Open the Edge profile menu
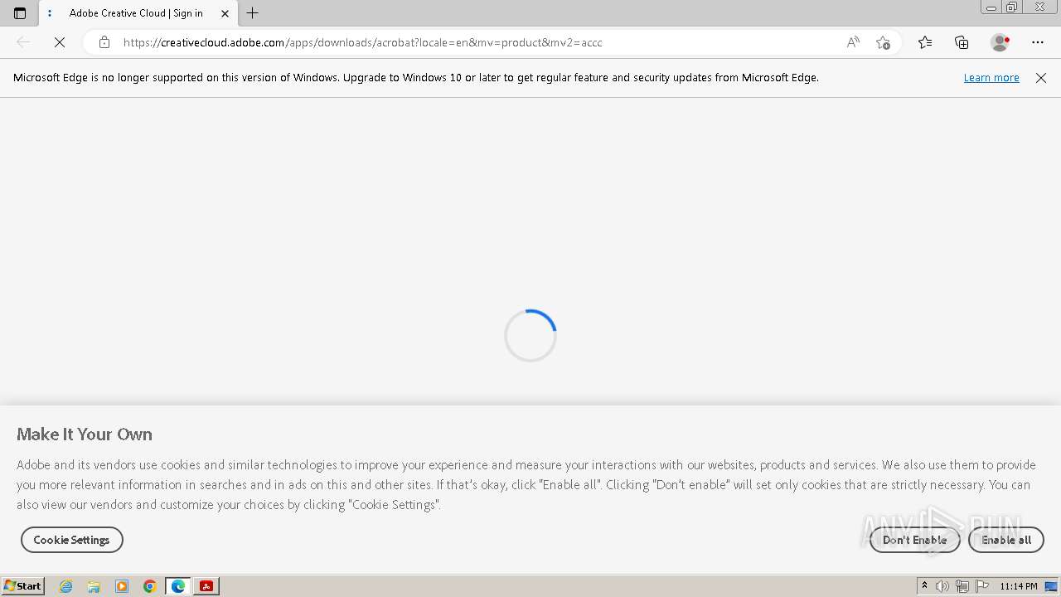 [x=1000, y=42]
